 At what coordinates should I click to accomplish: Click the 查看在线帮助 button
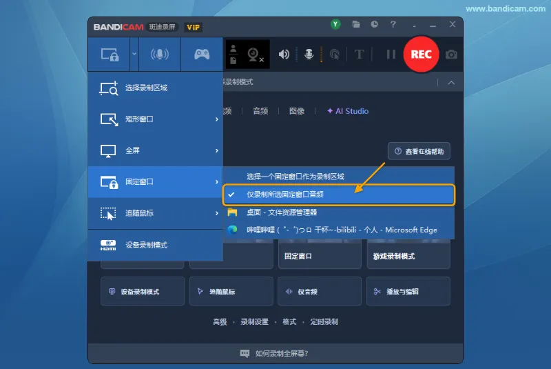[x=419, y=151]
